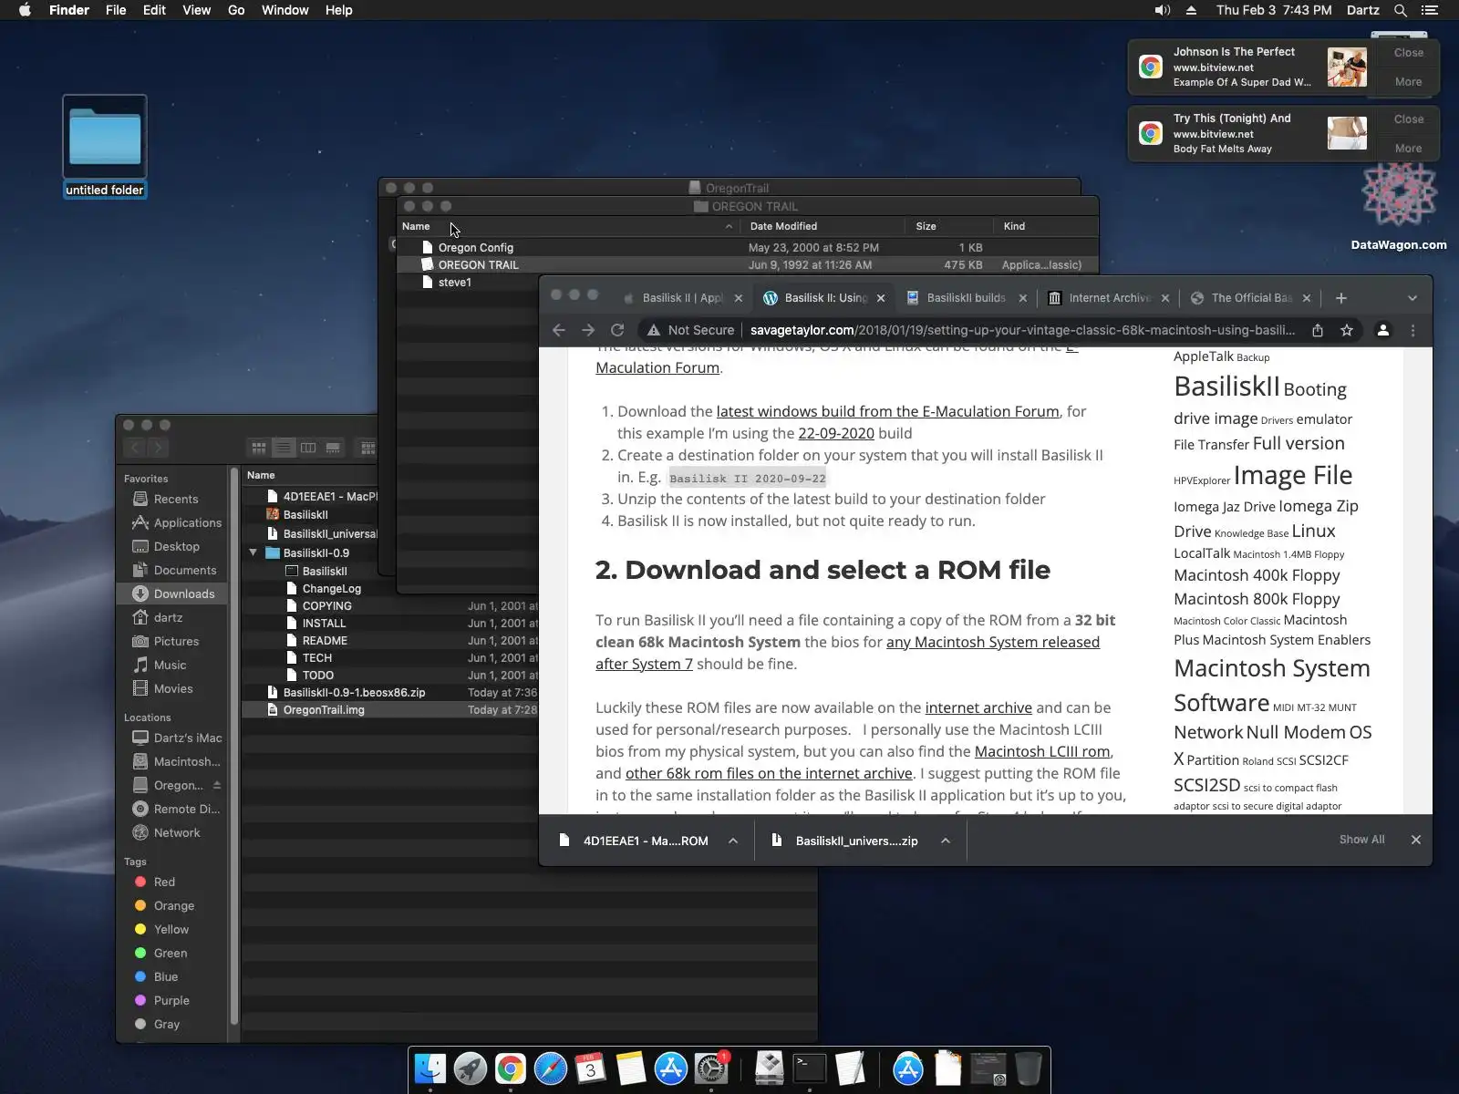Open the Finder View menu
Image resolution: width=1459 pixels, height=1094 pixels.
tap(196, 10)
